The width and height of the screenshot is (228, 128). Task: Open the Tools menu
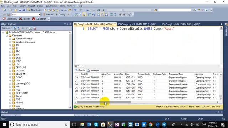pos(62,6)
